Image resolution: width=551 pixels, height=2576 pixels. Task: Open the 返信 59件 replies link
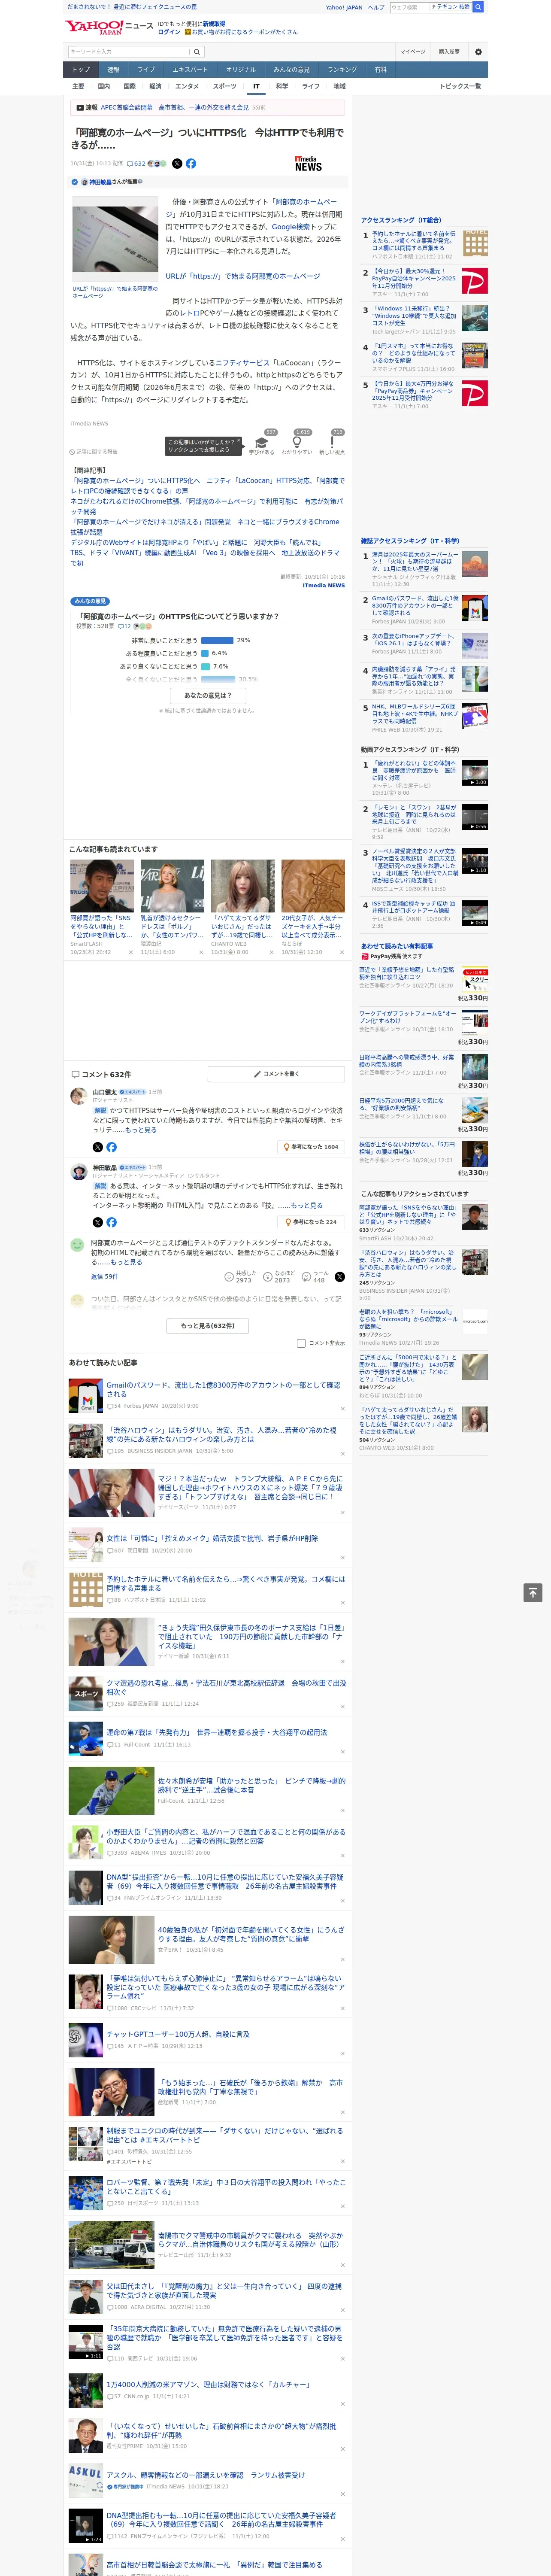click(104, 1277)
